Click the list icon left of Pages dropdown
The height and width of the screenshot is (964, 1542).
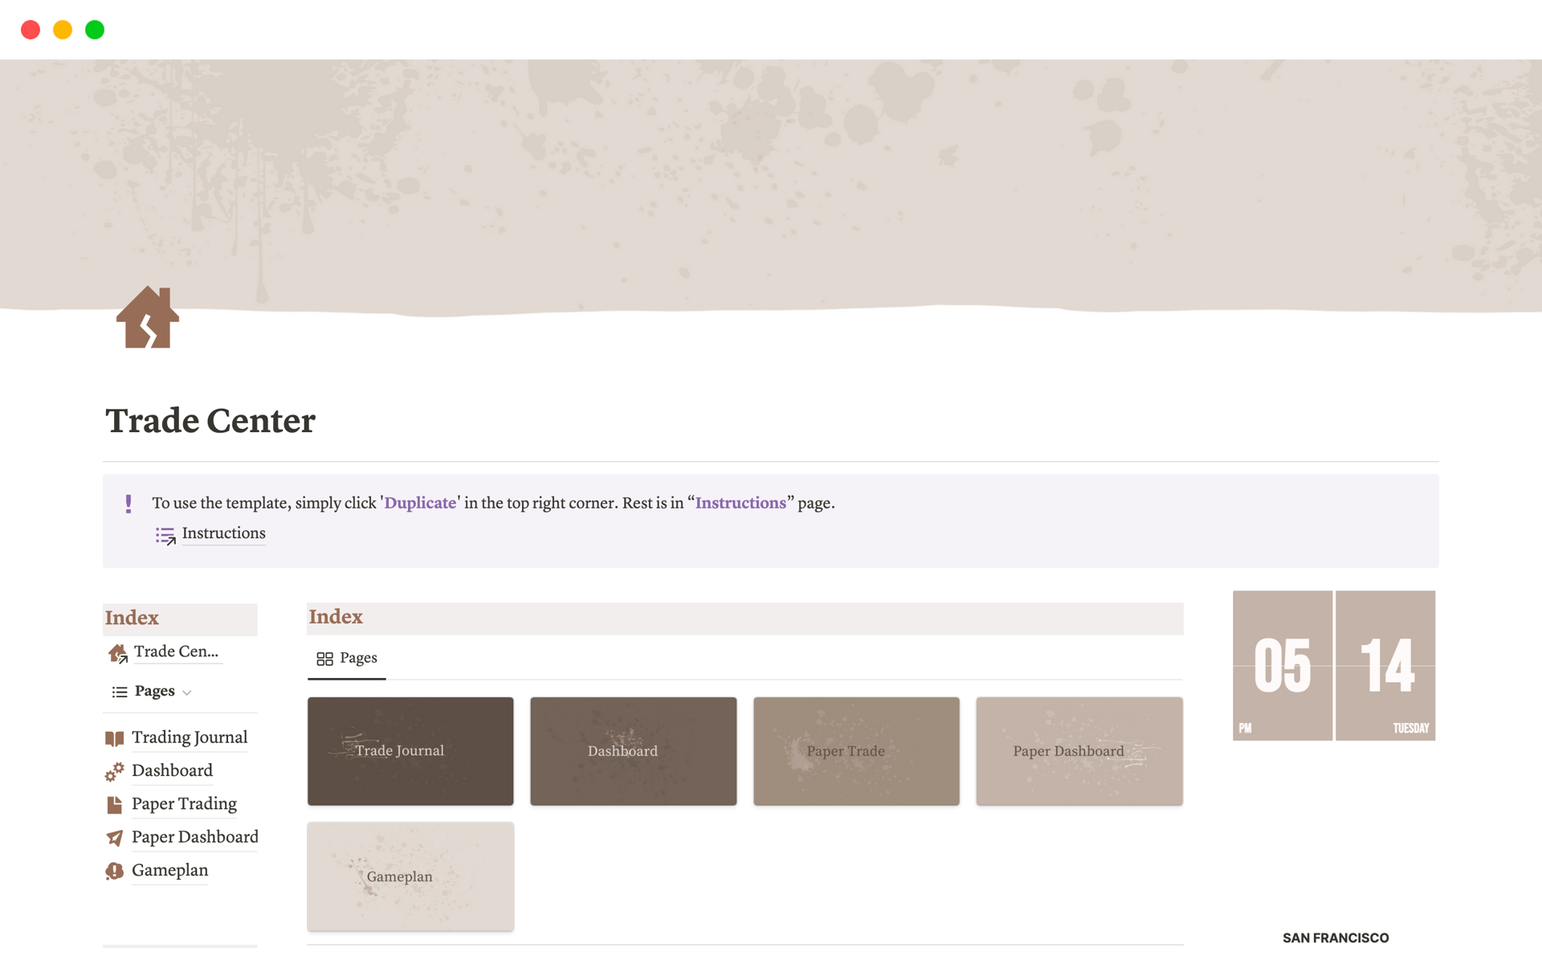pos(120,692)
